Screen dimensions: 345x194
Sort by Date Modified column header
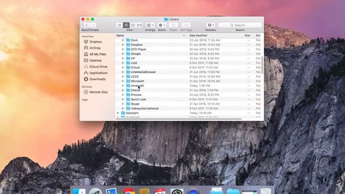tap(198, 36)
